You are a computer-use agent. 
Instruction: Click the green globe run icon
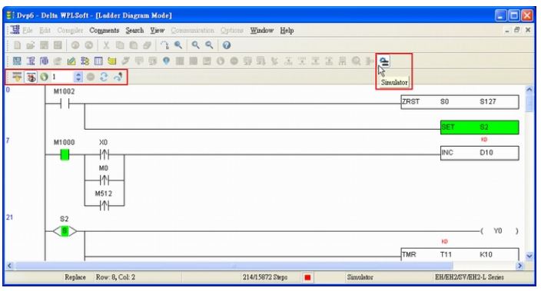(x=44, y=77)
